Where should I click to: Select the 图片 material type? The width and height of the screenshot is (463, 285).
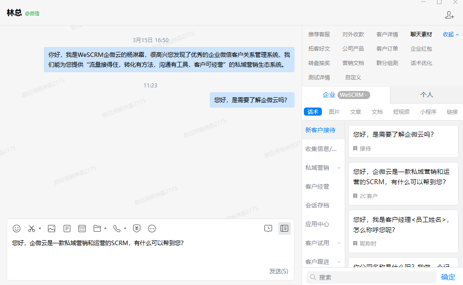pyautogui.click(x=334, y=112)
